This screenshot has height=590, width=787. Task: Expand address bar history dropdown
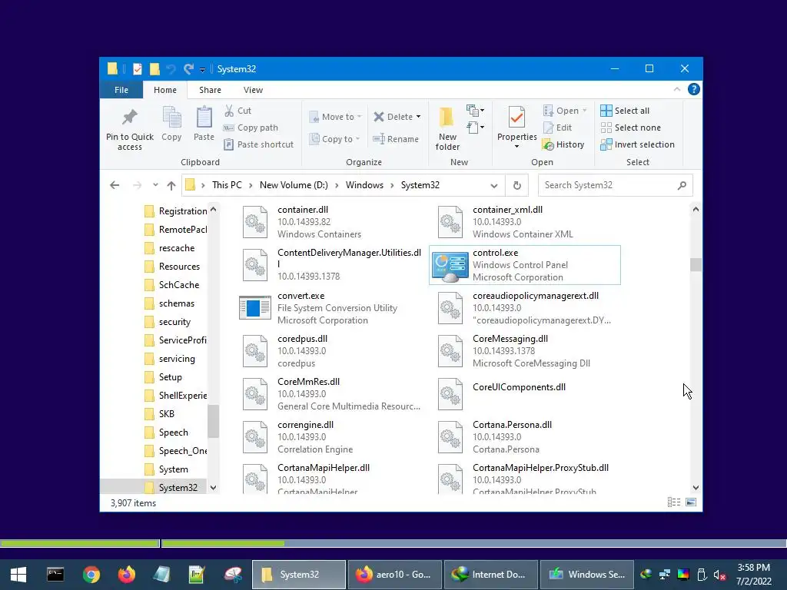coord(494,185)
